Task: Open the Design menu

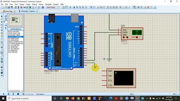Action: 22,4
